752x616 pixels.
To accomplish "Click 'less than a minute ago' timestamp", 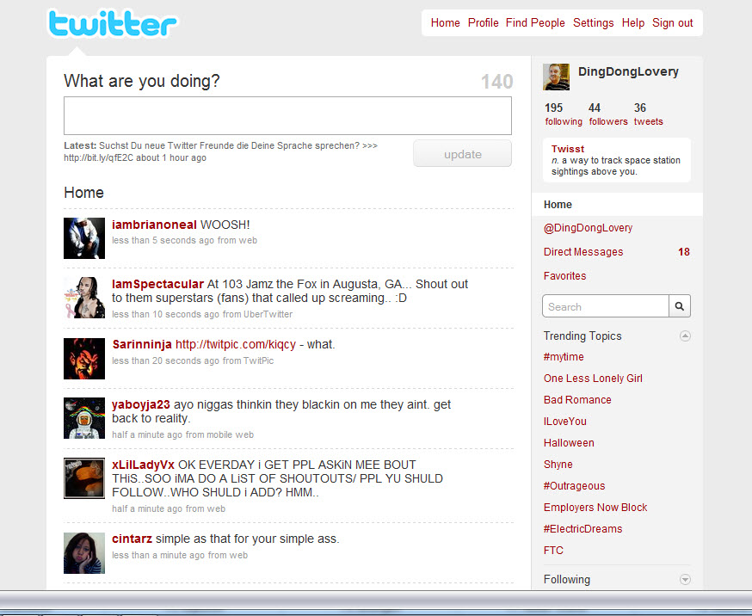I will pos(158,555).
